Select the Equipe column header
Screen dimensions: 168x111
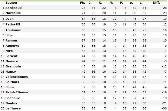click(x=11, y=3)
